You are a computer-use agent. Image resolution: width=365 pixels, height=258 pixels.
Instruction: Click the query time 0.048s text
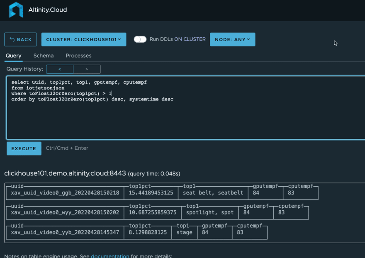pos(154,174)
